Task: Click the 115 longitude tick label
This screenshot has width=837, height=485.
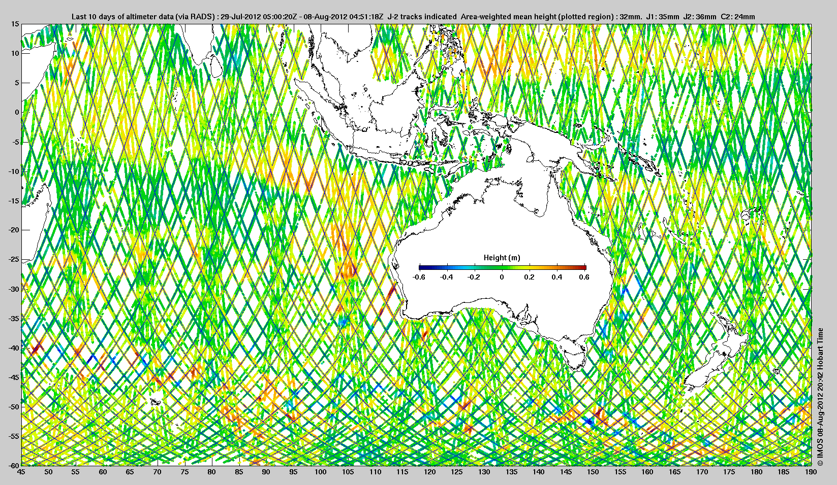Action: point(402,472)
